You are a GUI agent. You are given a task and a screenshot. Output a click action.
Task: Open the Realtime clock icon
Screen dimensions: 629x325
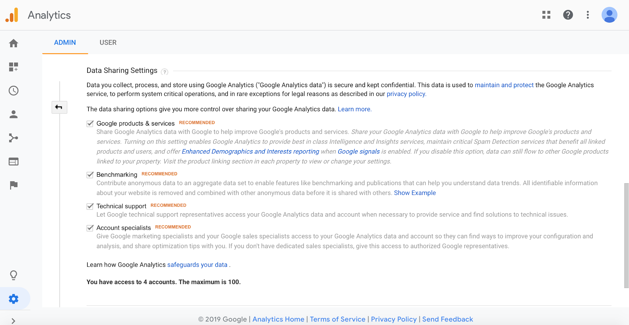click(x=14, y=91)
